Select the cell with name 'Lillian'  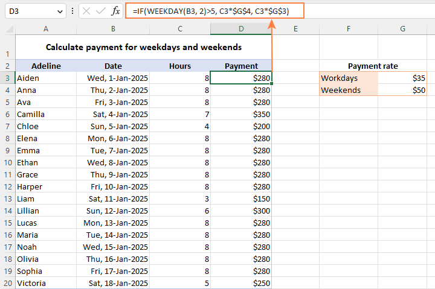click(x=46, y=211)
